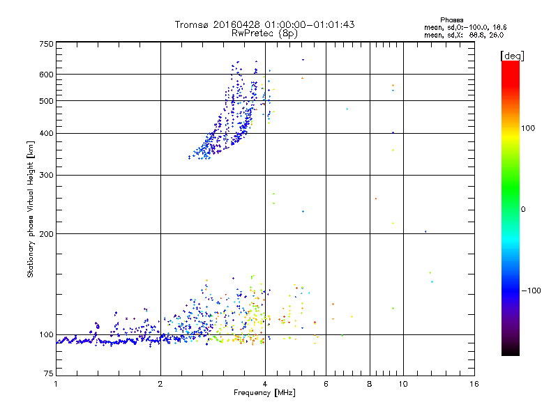Click the 'mean, sd,O:-100.0, 18.6' statistics line
Viewport: 558px width, 418px height.
click(465, 27)
